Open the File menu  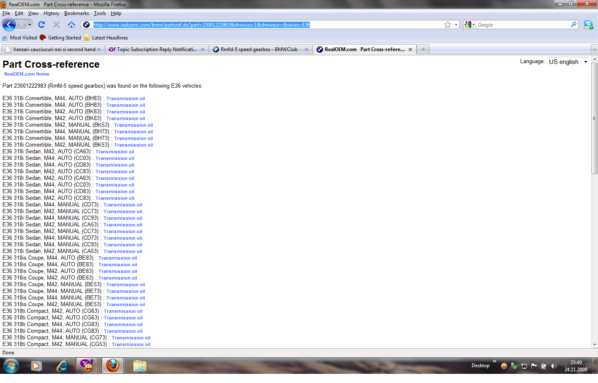(6, 13)
